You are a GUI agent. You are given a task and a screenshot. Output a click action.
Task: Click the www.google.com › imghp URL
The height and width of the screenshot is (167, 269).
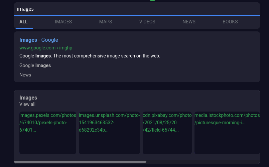(46, 48)
